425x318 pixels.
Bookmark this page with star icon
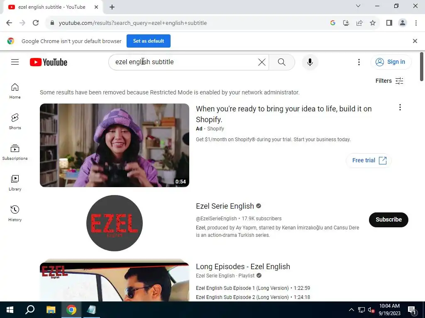[373, 23]
